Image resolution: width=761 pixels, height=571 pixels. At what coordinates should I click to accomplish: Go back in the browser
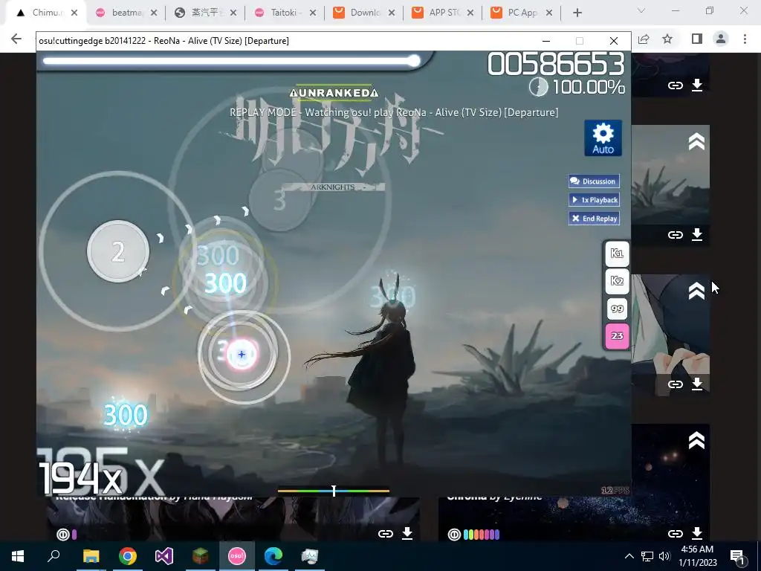[16, 39]
